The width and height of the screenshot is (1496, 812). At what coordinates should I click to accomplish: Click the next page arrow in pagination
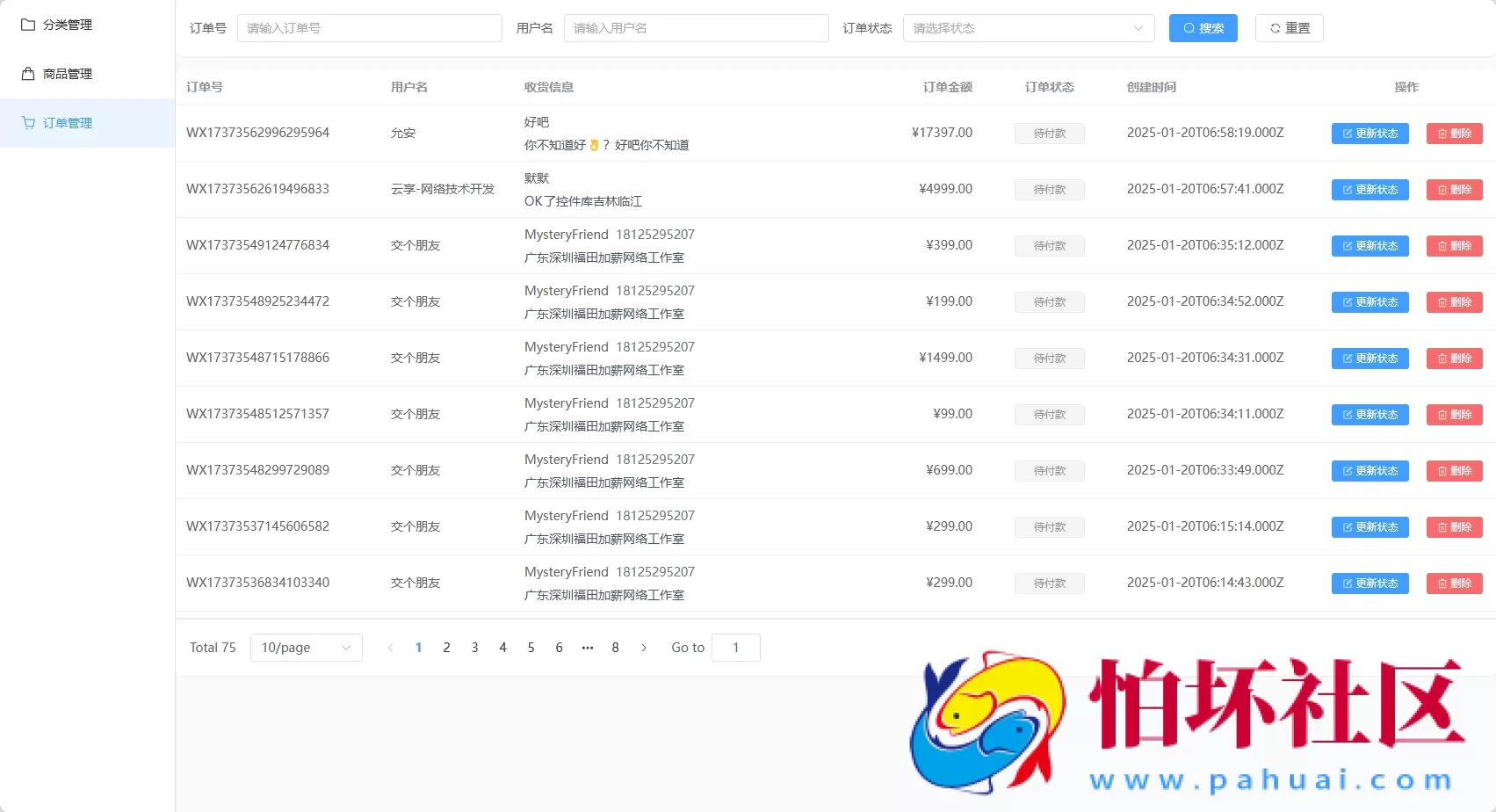point(644,648)
